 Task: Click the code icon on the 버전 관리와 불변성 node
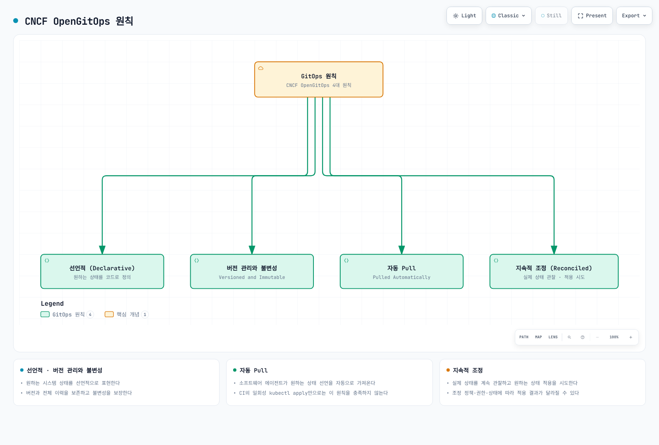tap(196, 260)
